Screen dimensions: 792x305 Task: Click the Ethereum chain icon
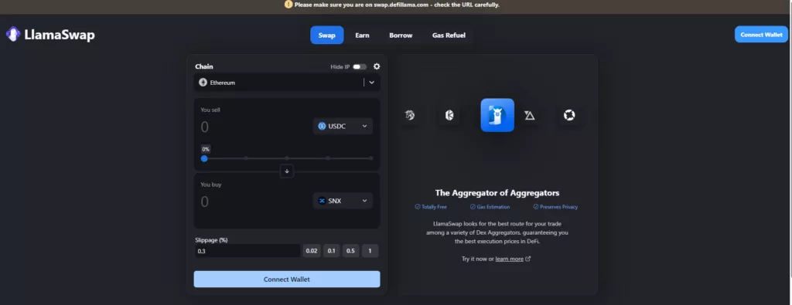[203, 82]
